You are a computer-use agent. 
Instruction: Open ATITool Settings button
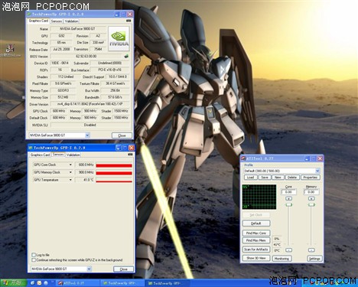click(x=314, y=259)
